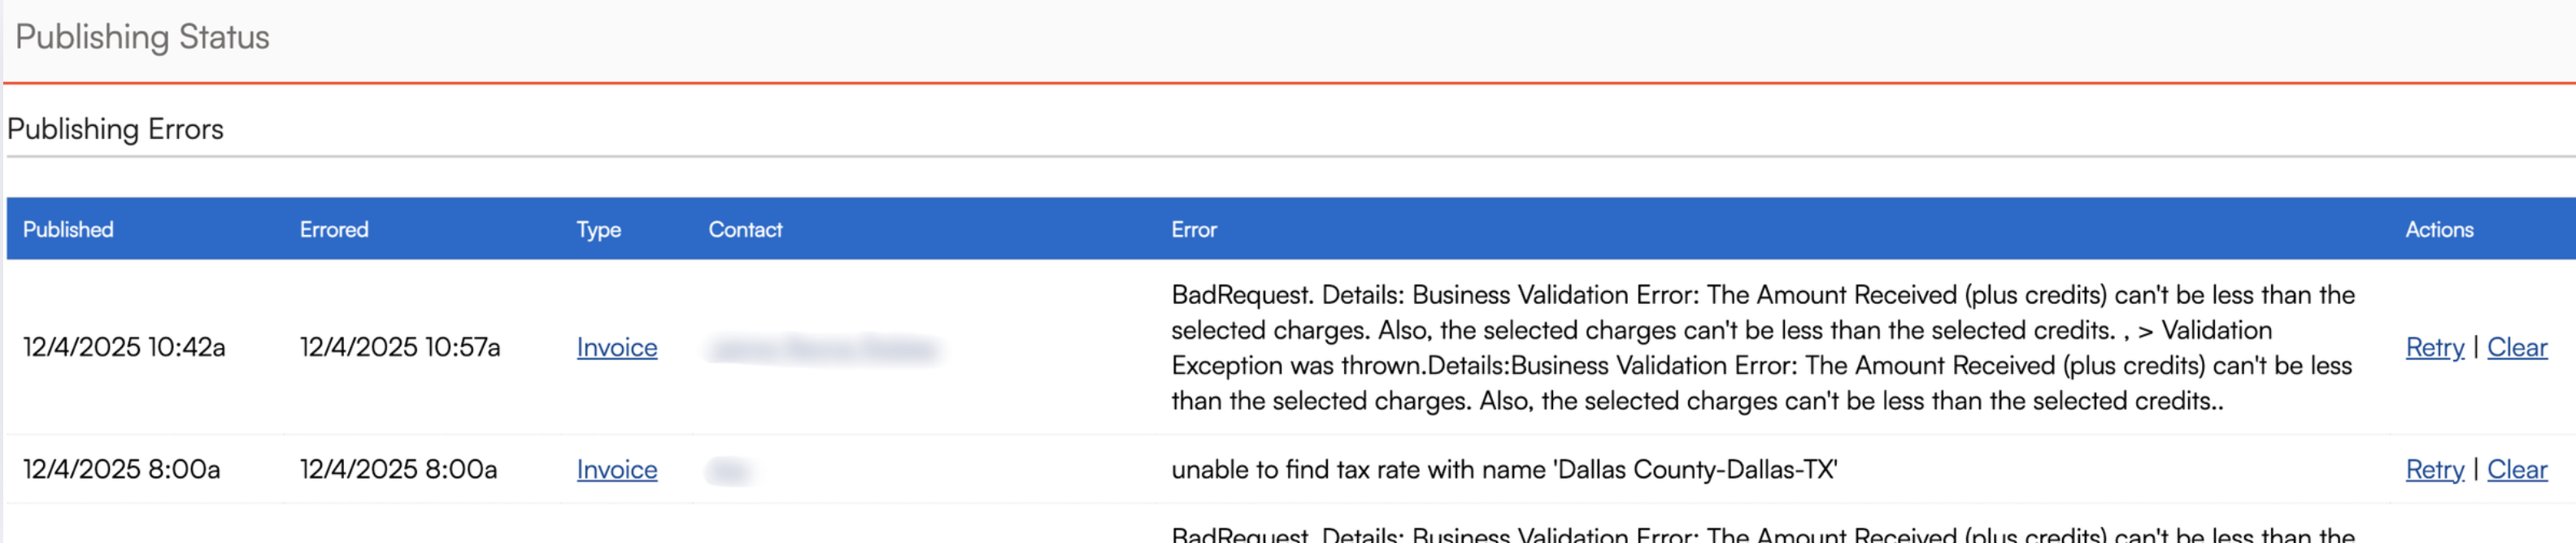Click the Published column header
The width and height of the screenshot is (2576, 543).
68,229
